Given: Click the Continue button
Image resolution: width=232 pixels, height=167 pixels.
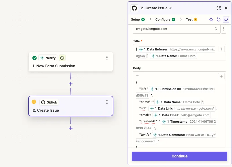Looking at the screenshot, I should [179, 156].
